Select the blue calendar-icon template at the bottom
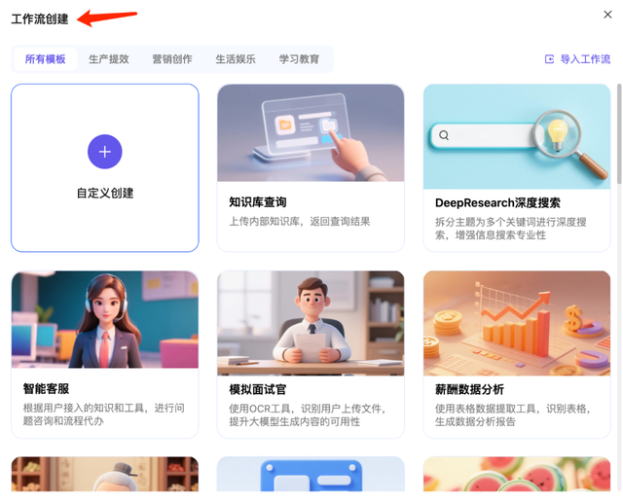This screenshot has height=502, width=623. pyautogui.click(x=311, y=474)
